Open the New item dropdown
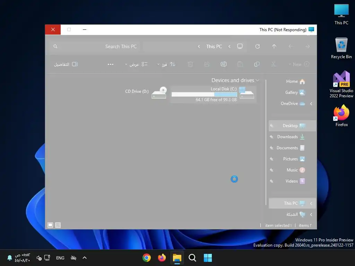This screenshot has width=355, height=266. (x=299, y=64)
